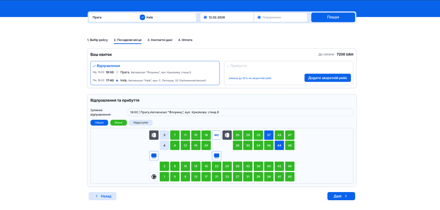Image resolution: width=440 pixels, height=210 pixels.
Task: Click the WC icon in the seat map
Action: 216,135
